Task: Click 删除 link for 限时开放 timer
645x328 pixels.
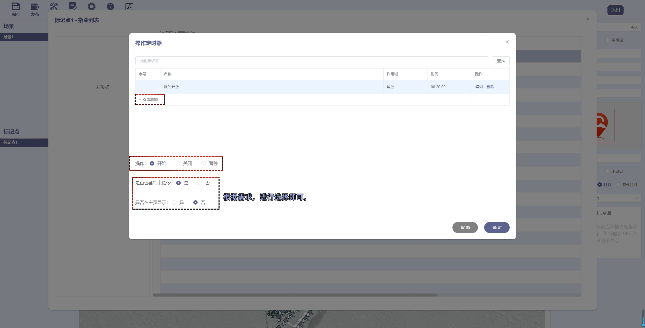Action: (490, 87)
